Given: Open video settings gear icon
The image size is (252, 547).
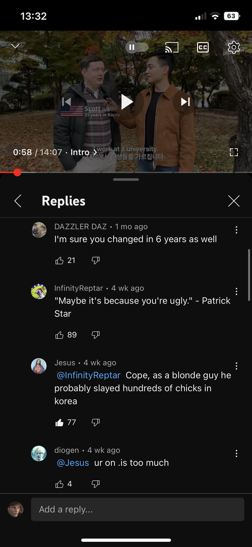Looking at the screenshot, I should (234, 47).
